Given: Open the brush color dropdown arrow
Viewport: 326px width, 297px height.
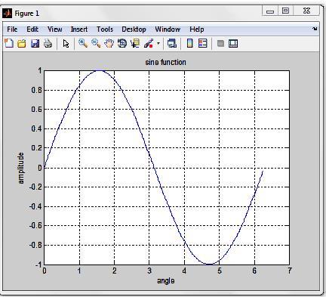Looking at the screenshot, I should coord(158,43).
